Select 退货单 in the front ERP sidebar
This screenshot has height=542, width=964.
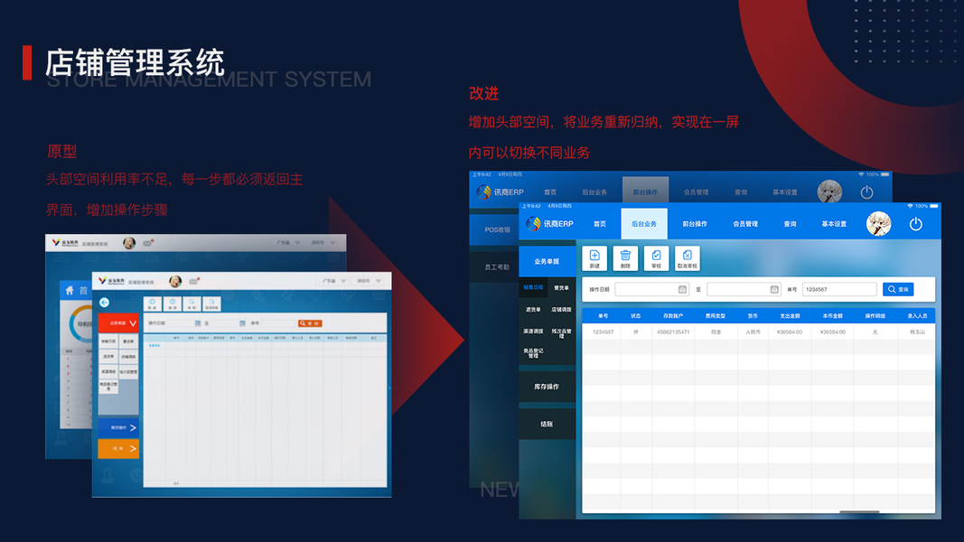533,310
